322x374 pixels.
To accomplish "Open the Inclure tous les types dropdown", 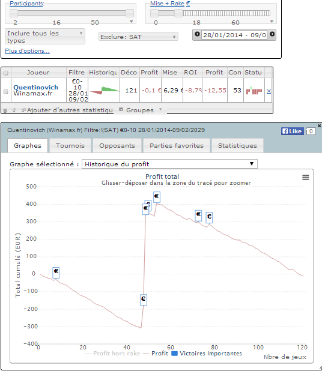I will click(x=45, y=37).
